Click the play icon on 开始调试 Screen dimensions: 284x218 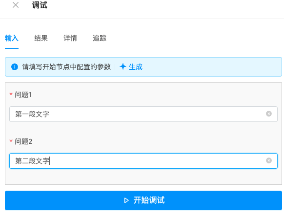[x=126, y=200]
